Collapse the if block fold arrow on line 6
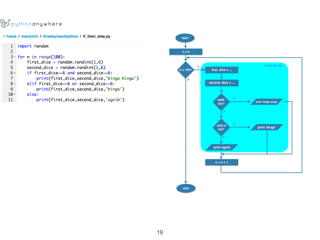 15,73
